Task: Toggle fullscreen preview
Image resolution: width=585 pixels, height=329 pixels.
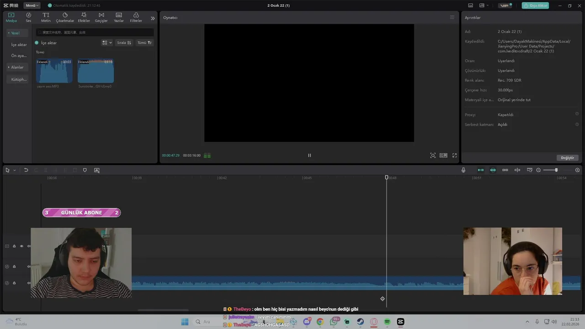Action: pyautogui.click(x=454, y=155)
